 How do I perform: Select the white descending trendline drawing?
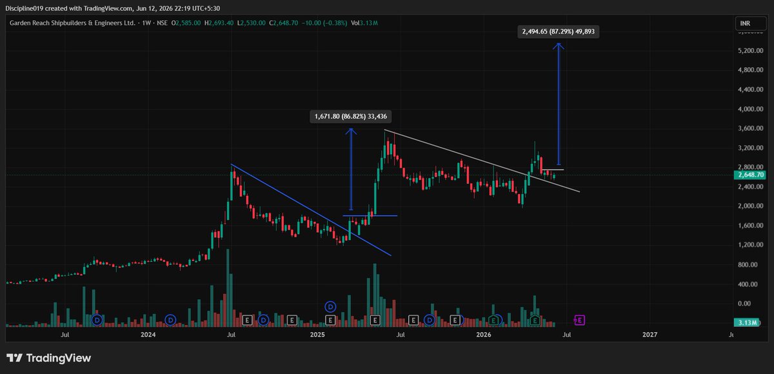(481, 161)
